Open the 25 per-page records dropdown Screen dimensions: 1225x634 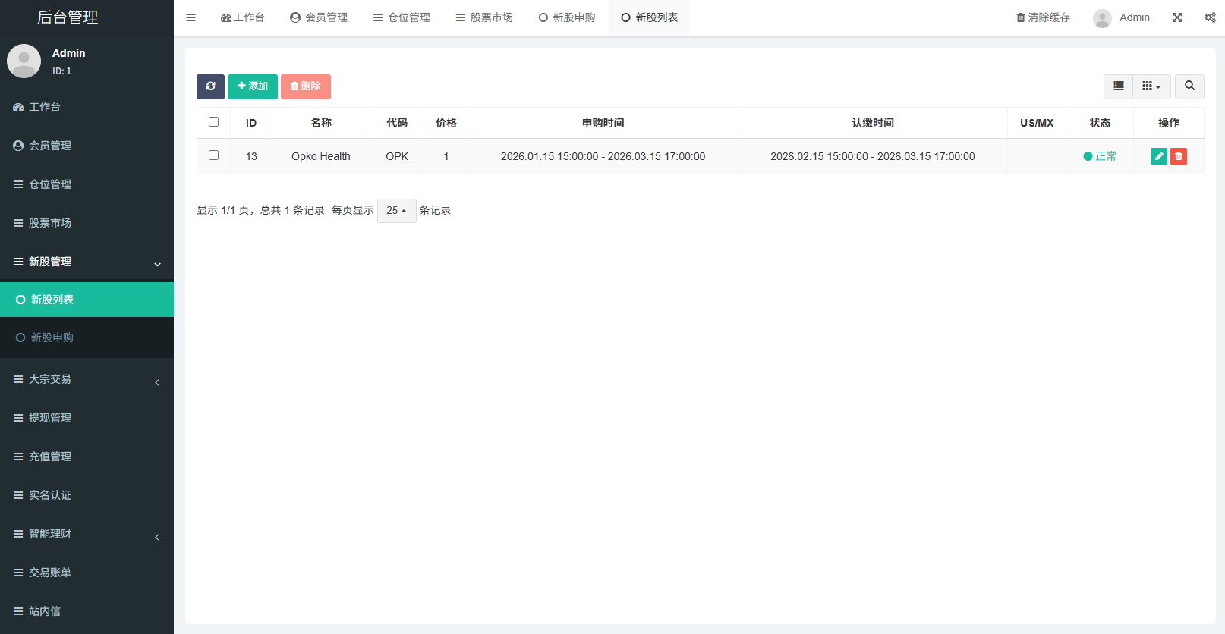[396, 211]
